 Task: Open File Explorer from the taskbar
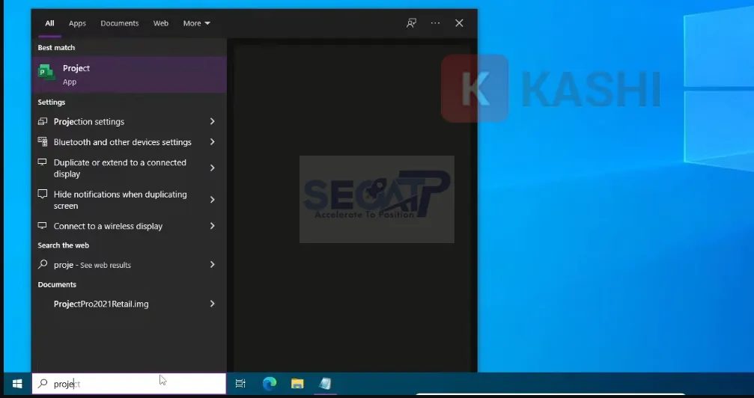(x=297, y=384)
